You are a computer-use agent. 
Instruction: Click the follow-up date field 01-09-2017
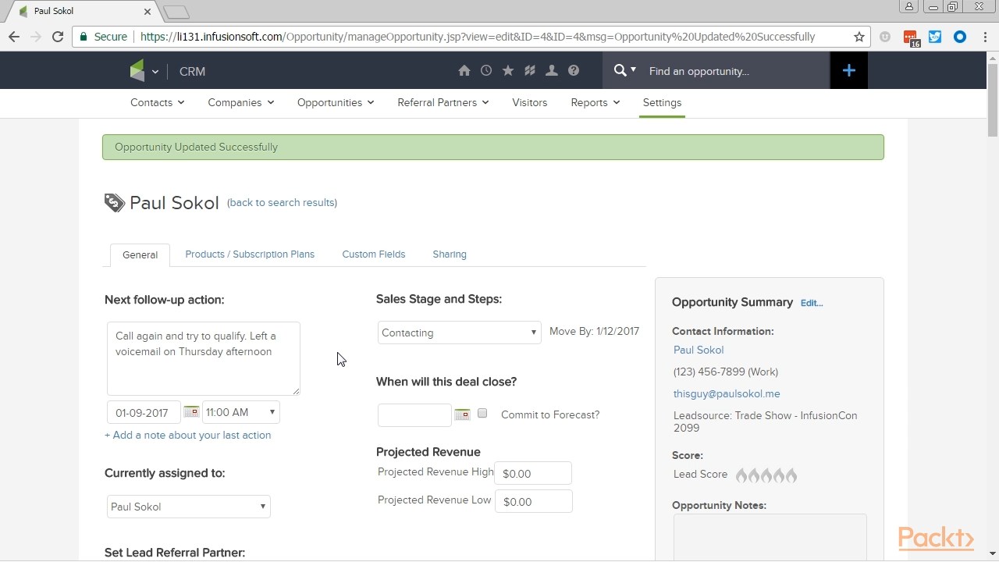[144, 412]
